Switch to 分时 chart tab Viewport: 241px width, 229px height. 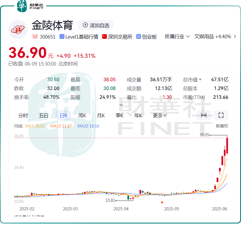[x=23, y=115]
